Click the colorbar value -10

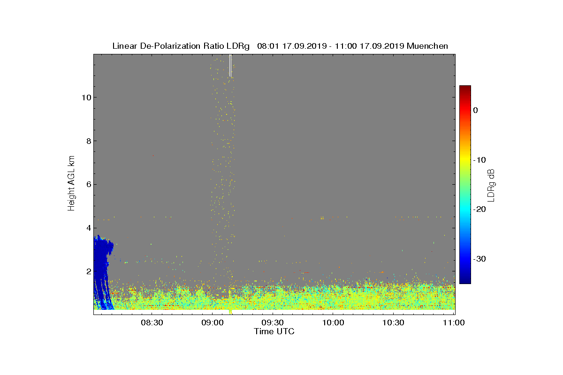479,160
